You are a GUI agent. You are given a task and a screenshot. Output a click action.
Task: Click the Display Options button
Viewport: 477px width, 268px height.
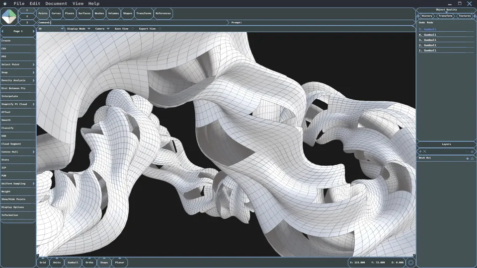point(18,207)
